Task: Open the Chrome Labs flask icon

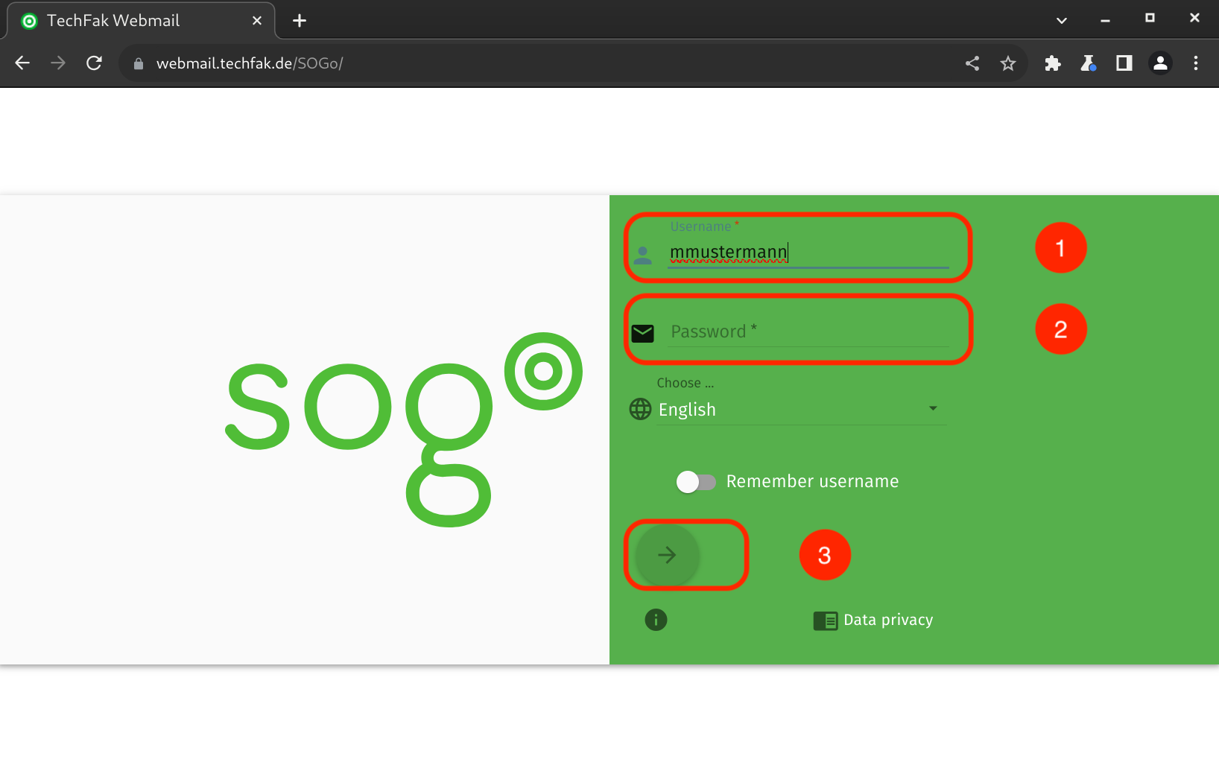Action: point(1089,63)
